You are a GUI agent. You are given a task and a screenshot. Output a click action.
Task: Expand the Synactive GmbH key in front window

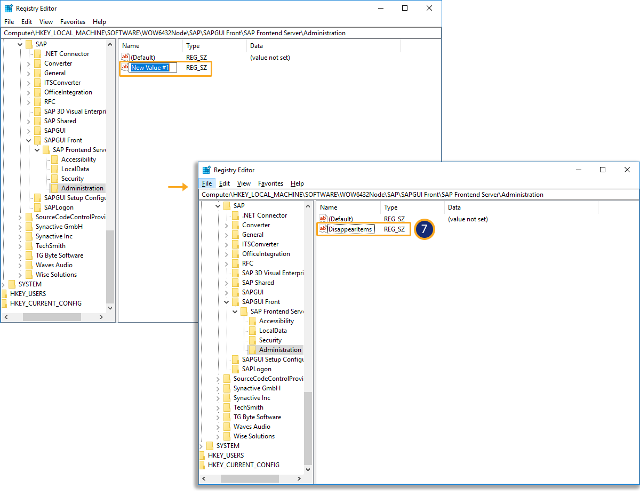click(218, 388)
